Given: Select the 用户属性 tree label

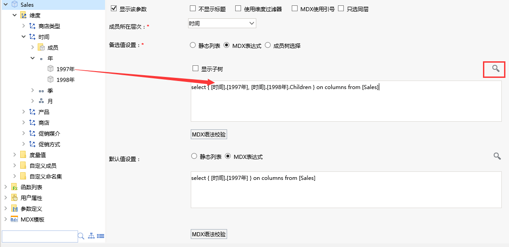Looking at the screenshot, I should (31, 198).
